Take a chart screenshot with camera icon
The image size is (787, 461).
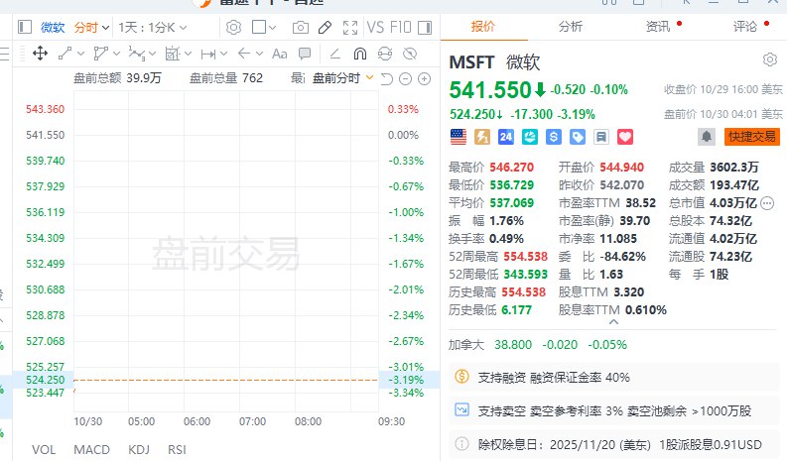pos(300,27)
